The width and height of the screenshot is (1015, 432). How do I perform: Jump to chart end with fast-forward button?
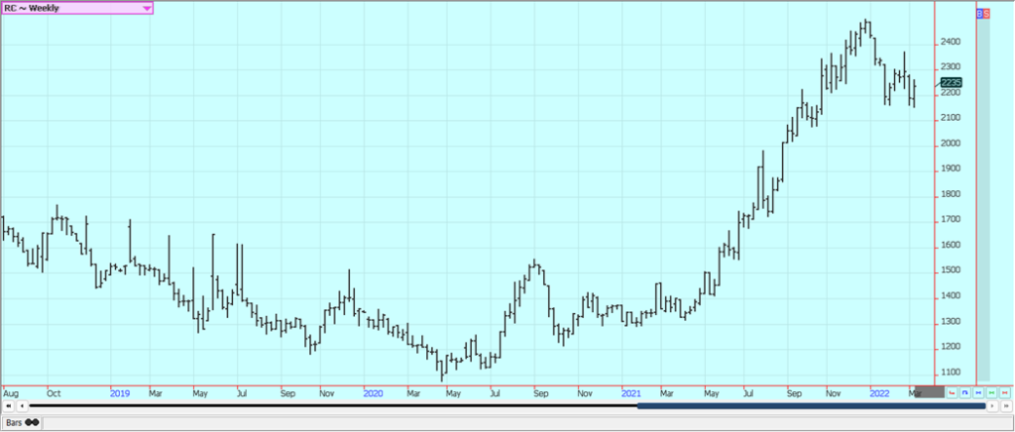click(x=1006, y=406)
